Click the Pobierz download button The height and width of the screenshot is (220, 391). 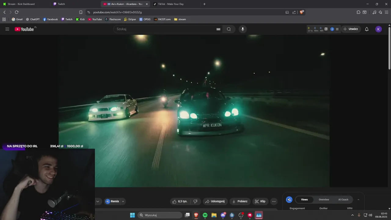(x=240, y=201)
